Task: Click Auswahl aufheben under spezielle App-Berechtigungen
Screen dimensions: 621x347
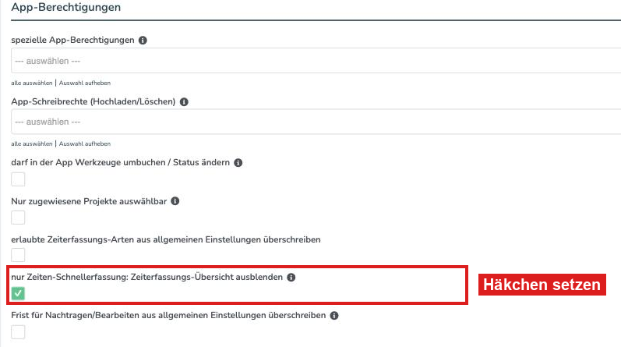Action: tap(85, 83)
